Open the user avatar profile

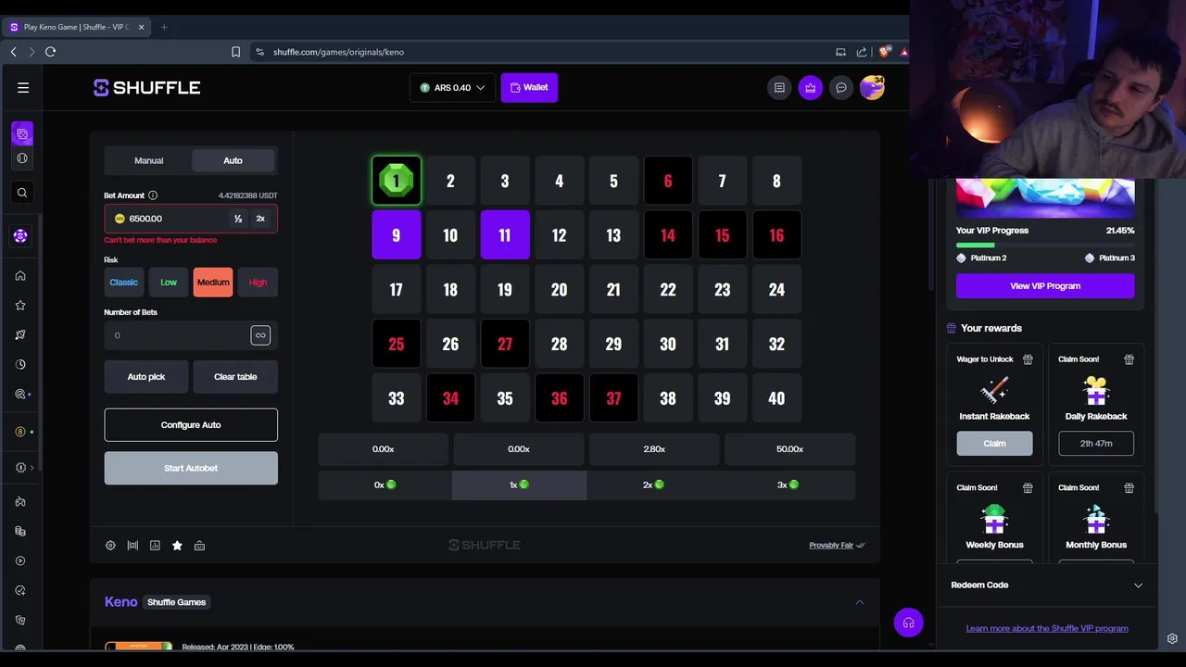pos(872,88)
